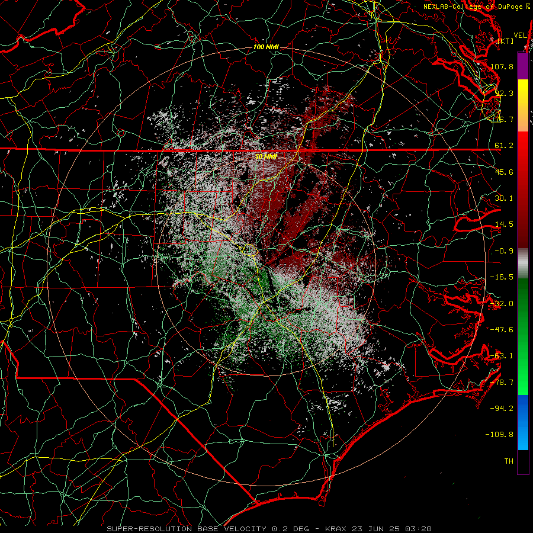The image size is (533, 533).
Task: Click the VEL legend heading
Action: [x=520, y=36]
